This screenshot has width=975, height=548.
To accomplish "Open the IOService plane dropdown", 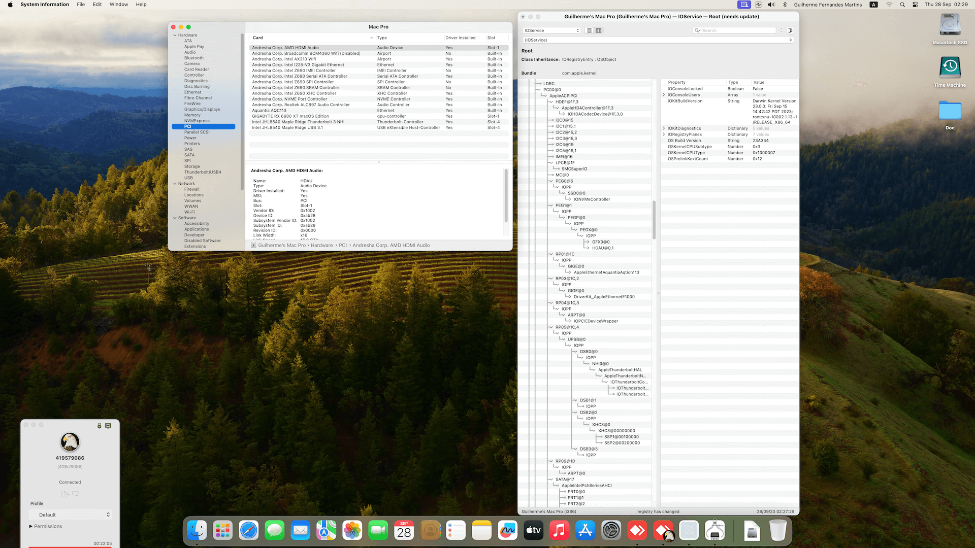I will tap(551, 30).
